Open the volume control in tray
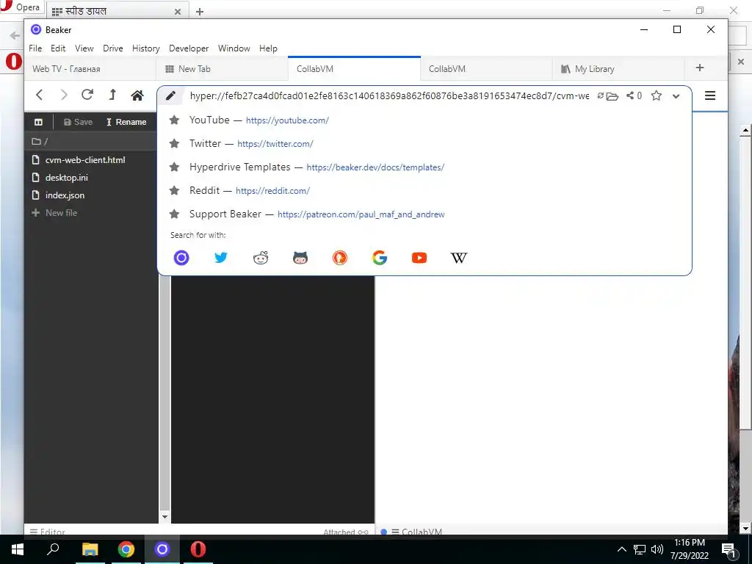This screenshot has height=564, width=752. pos(657,549)
